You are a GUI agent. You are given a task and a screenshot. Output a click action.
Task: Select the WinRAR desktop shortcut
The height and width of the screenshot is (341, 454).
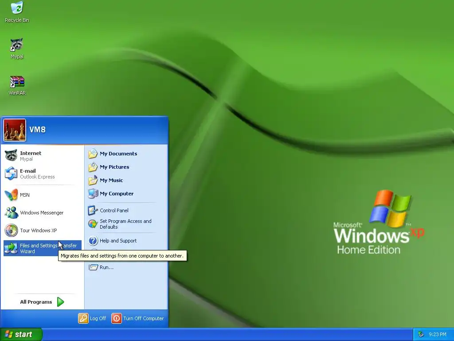(x=17, y=85)
